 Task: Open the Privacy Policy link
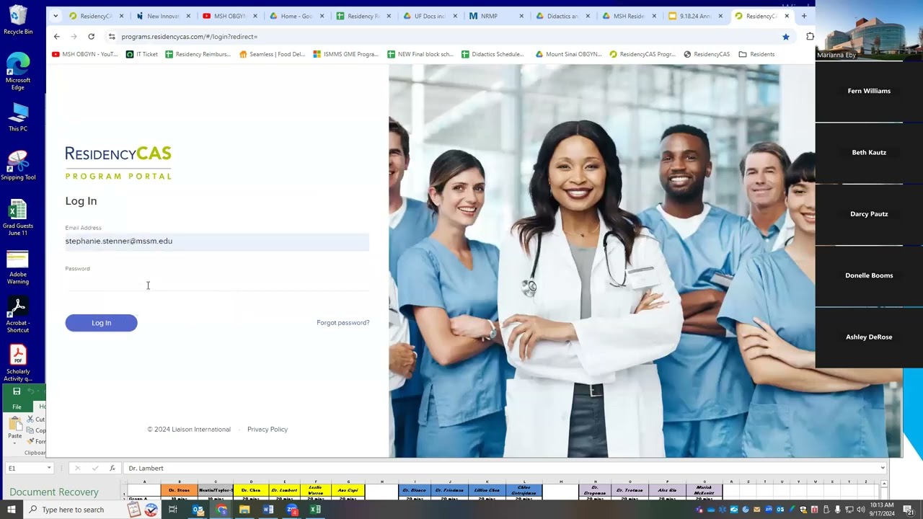click(268, 430)
